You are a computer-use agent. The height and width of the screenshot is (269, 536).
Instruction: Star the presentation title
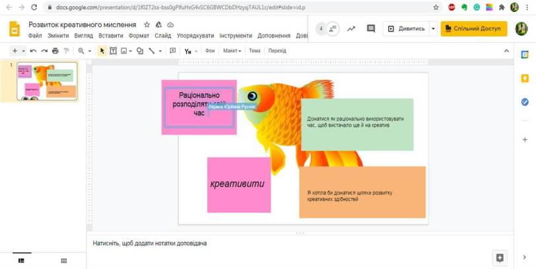pyautogui.click(x=147, y=24)
